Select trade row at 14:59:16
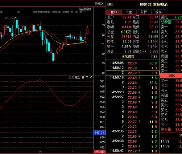The width and height of the screenshot is (182, 154). pos(133,78)
